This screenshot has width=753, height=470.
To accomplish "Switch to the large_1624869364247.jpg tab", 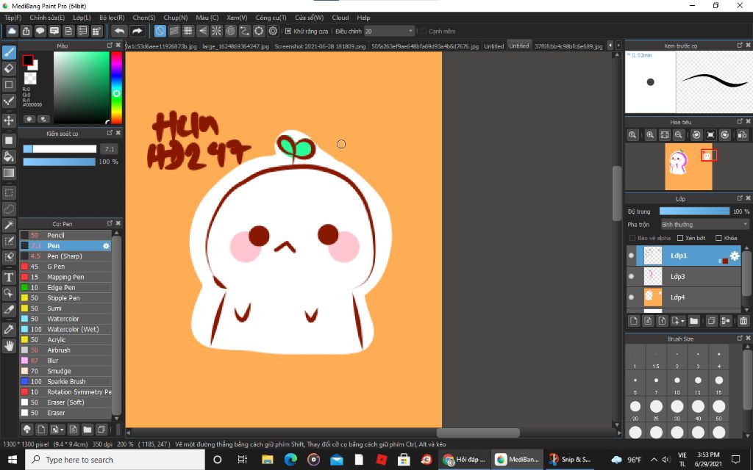I will click(236, 46).
